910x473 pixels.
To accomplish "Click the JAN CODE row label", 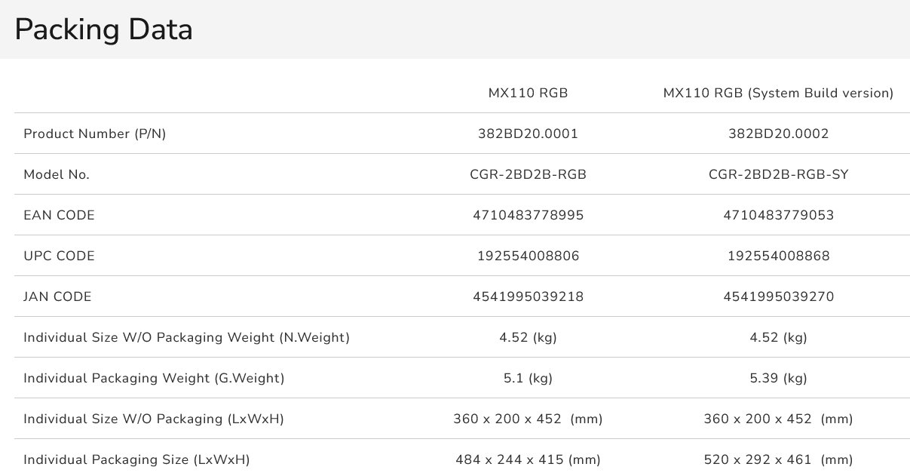I will point(57,297).
